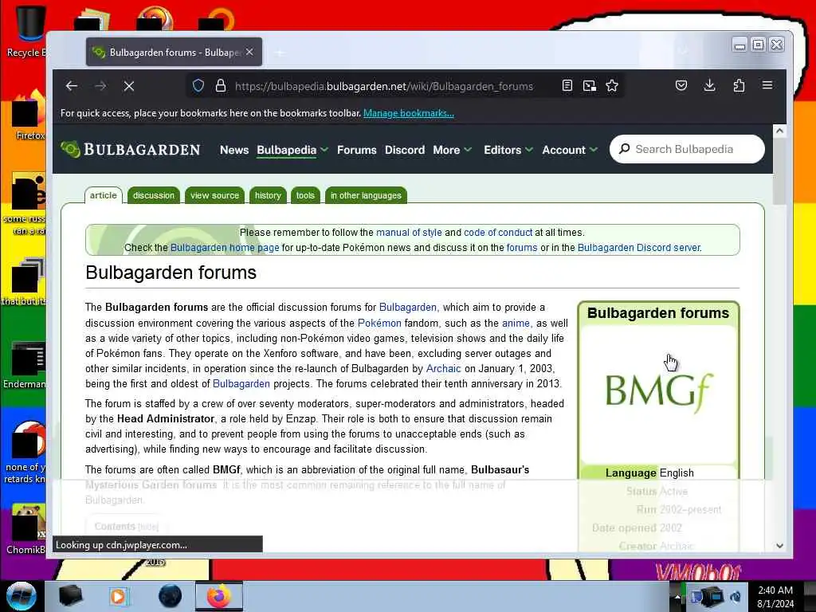
Task: Open the Windows Start orb
Action: 22,596
